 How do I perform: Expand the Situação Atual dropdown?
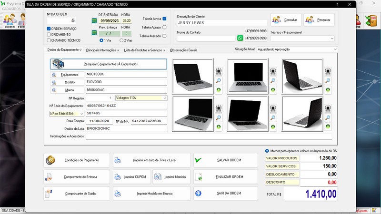[x=335, y=49]
